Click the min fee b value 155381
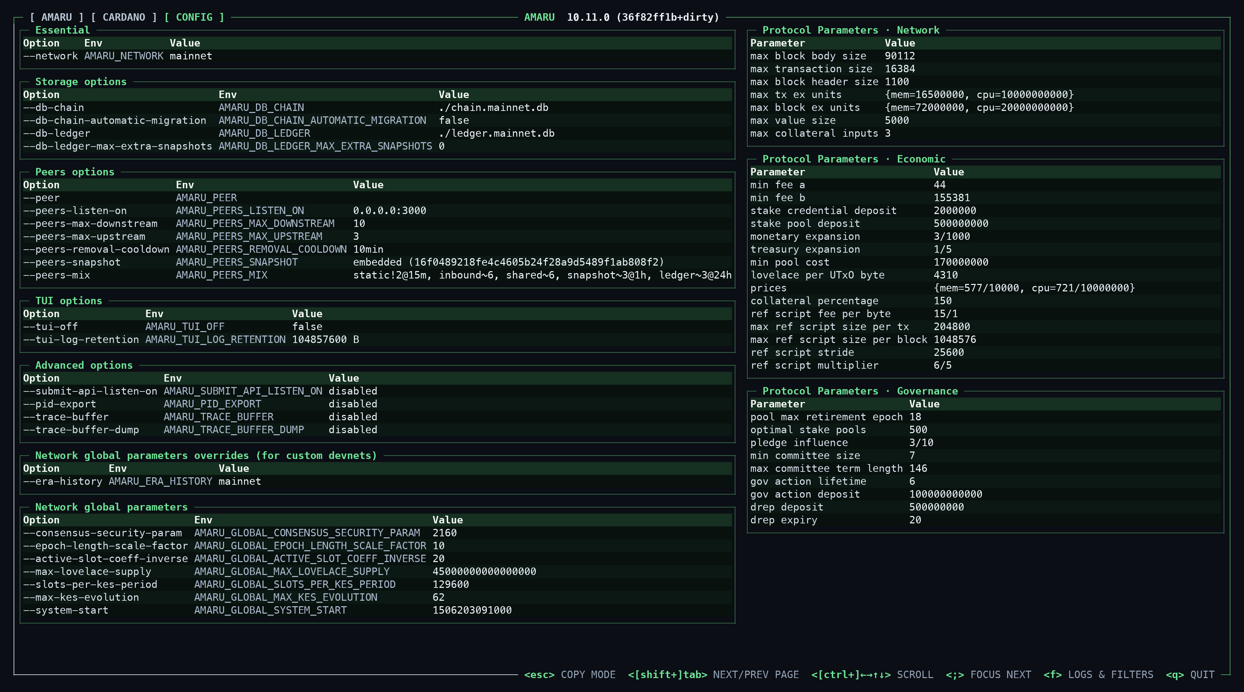1244x692 pixels. tap(952, 198)
